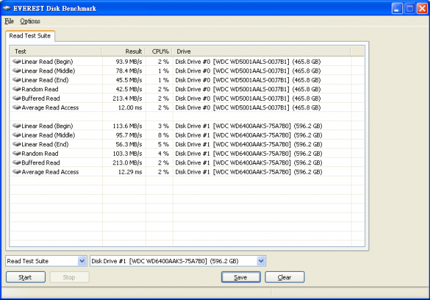Click the EVEREST title bar drive icon
This screenshot has width=430, height=300.
(7, 8)
